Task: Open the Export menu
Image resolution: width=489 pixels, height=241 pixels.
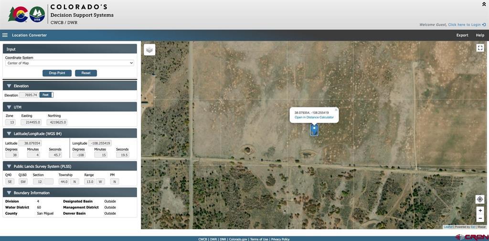Action: pyautogui.click(x=462, y=35)
